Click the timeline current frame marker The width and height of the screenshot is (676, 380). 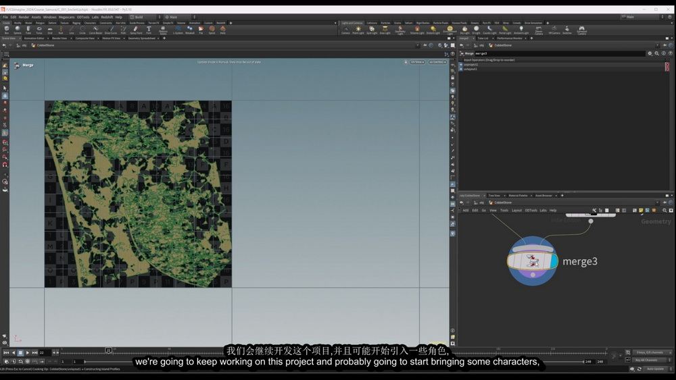(x=109, y=350)
